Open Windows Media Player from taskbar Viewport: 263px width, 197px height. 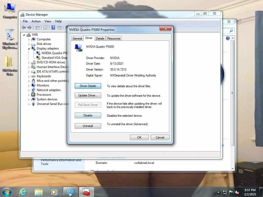point(54,192)
